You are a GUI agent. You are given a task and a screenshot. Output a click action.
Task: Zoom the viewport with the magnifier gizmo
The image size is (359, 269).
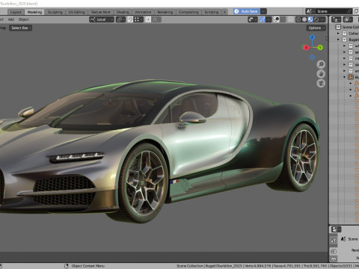tap(321, 64)
